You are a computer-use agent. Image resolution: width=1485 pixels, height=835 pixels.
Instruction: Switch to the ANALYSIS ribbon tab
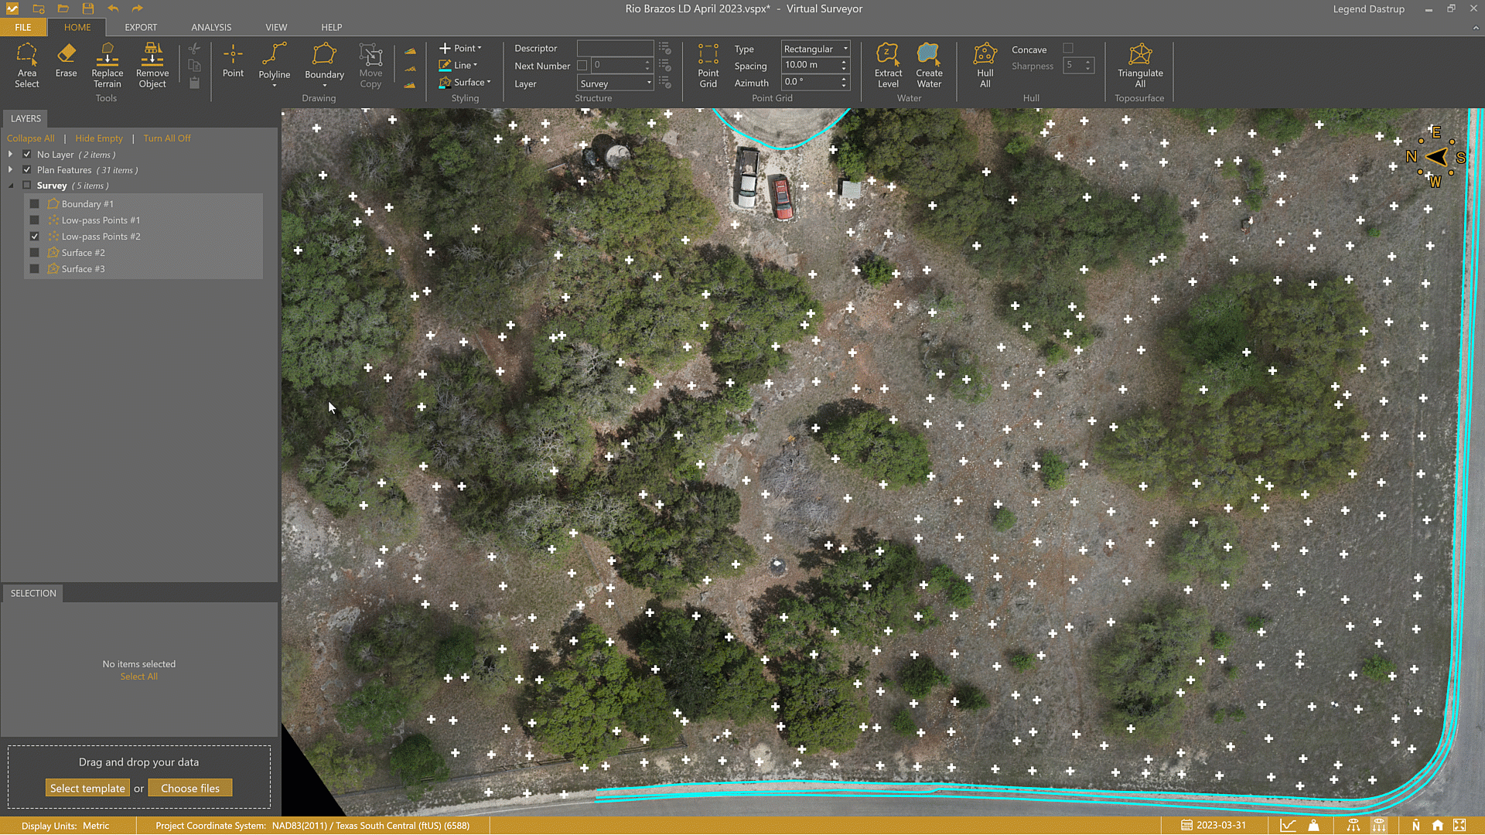tap(211, 27)
